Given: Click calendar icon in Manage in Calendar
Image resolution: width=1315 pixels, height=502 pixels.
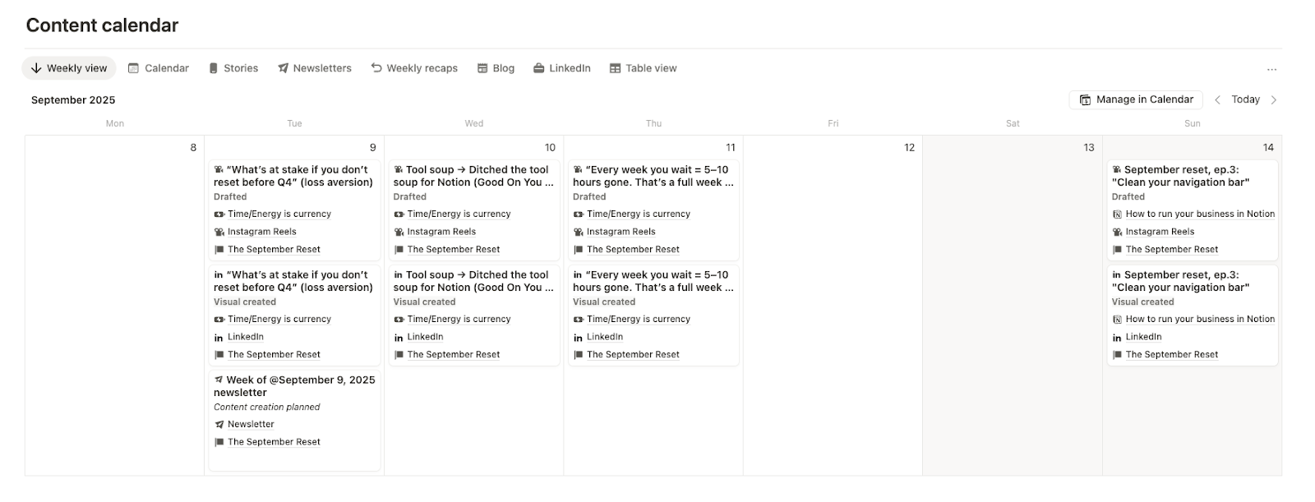Looking at the screenshot, I should tap(1085, 100).
